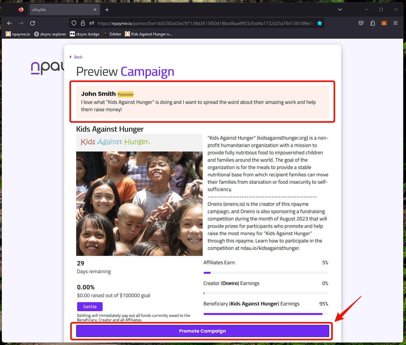Viewport: 406px width, 345px height.
Task: Maximize the Firefox window
Action: pos(381,10)
